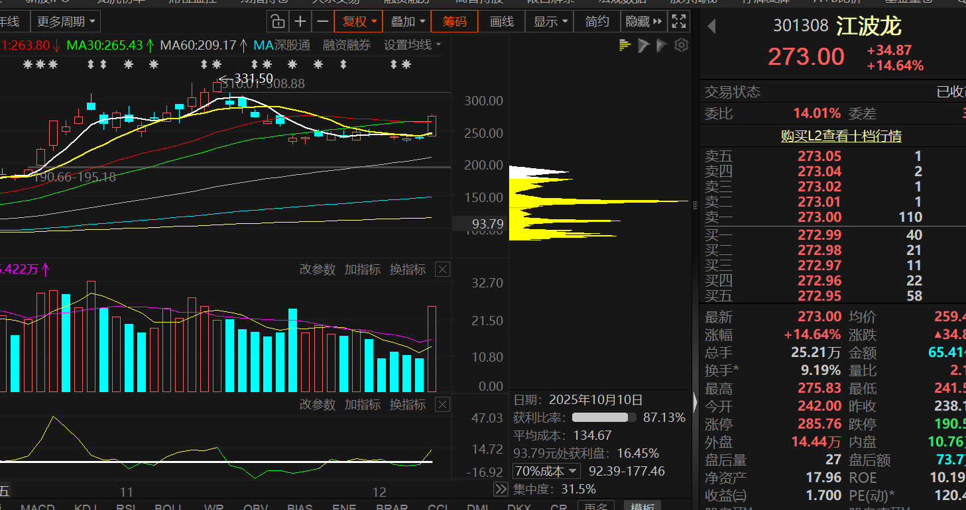This screenshot has width=966, height=510.
Task: Click left triangle beside stock code 301308
Action: 711,26
